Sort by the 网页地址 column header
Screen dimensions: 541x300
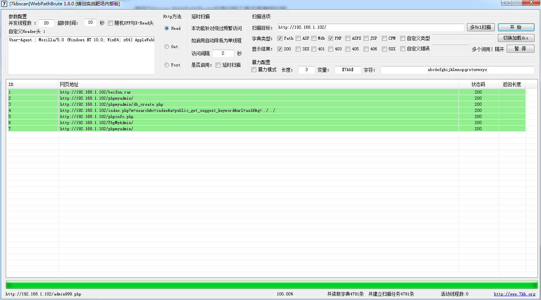tap(258, 84)
